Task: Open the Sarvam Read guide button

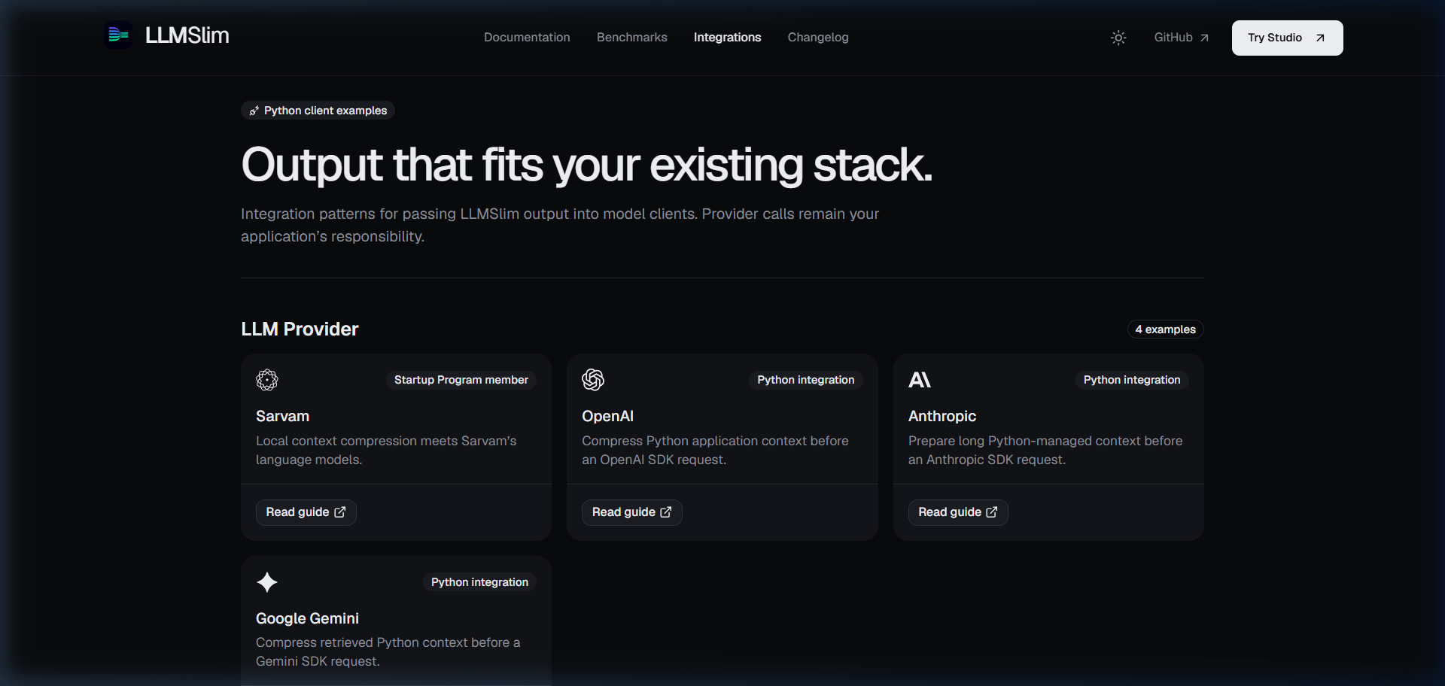Action: pyautogui.click(x=306, y=512)
